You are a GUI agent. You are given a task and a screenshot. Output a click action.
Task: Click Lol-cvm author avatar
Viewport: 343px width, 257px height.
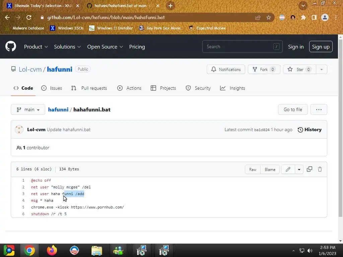[19, 130]
